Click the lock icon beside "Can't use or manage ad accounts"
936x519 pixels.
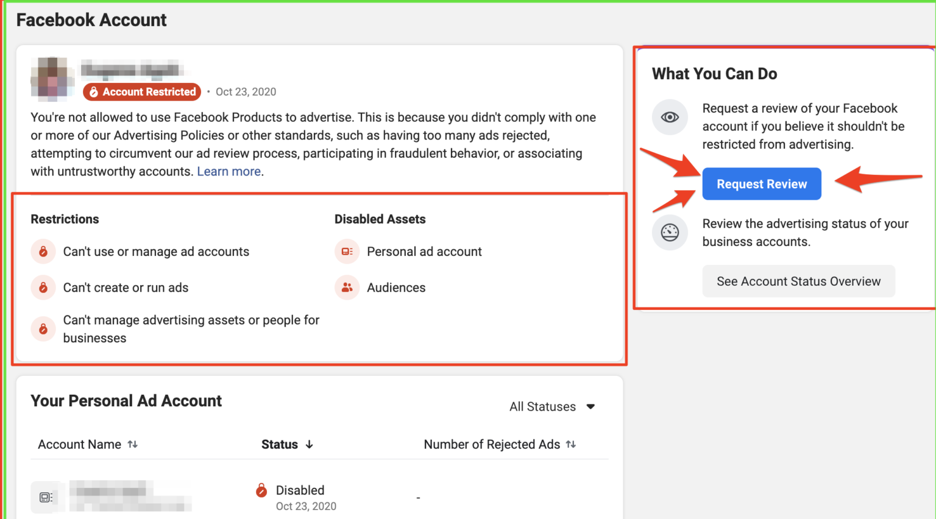click(43, 251)
